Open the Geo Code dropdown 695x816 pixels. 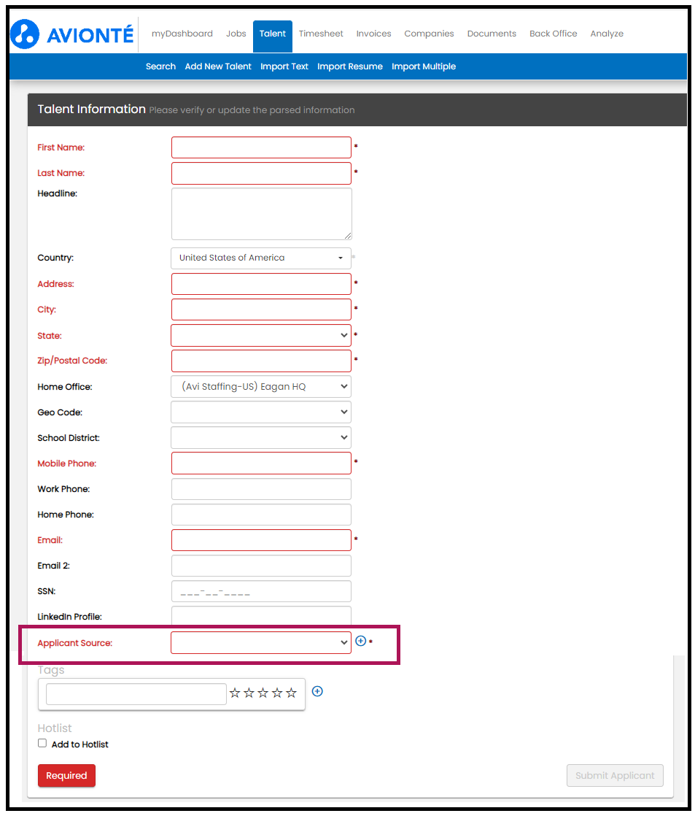tap(261, 412)
